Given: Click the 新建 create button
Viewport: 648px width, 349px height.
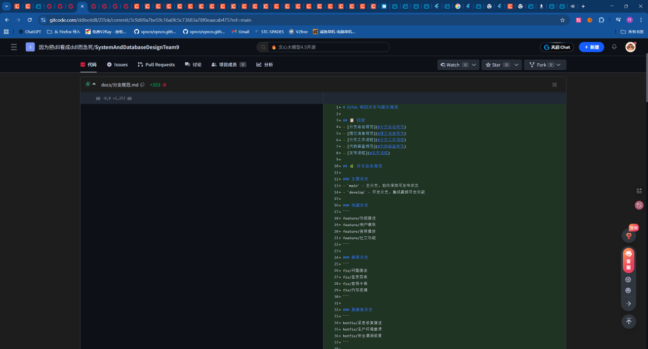Looking at the screenshot, I should pos(591,47).
